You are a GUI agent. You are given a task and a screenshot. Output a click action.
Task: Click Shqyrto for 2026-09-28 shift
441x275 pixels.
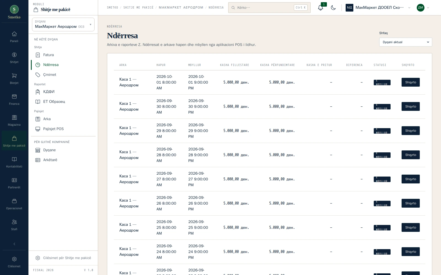(410, 155)
